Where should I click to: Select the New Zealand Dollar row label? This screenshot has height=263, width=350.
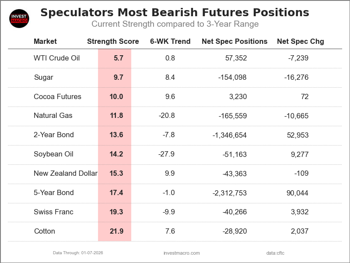(65, 174)
